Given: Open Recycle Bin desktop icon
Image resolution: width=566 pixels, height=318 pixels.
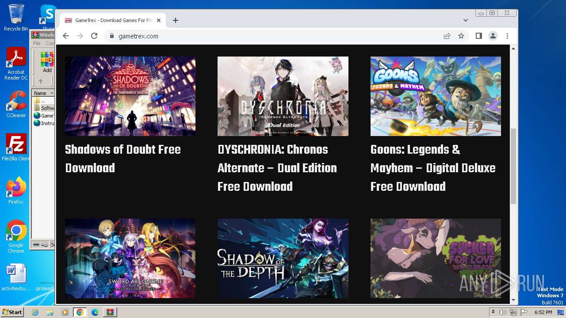Looking at the screenshot, I should (16, 18).
